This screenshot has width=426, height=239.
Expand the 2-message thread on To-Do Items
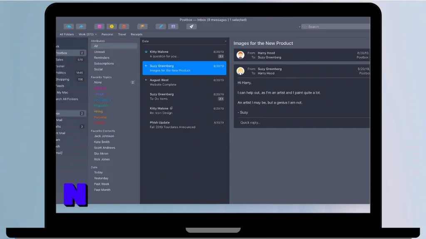click(x=221, y=99)
